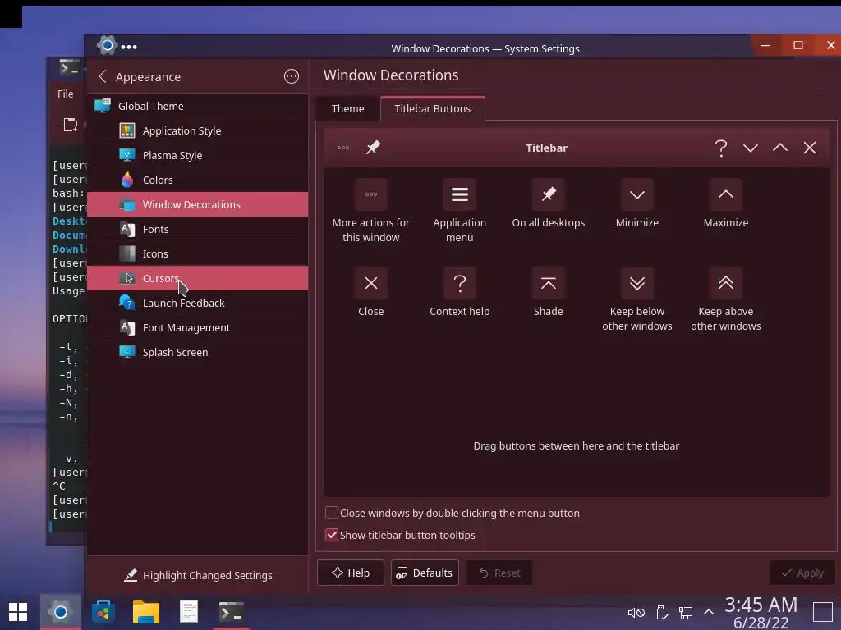This screenshot has width=841, height=630.
Task: Open Splash Screen settings
Action: coord(197,353)
